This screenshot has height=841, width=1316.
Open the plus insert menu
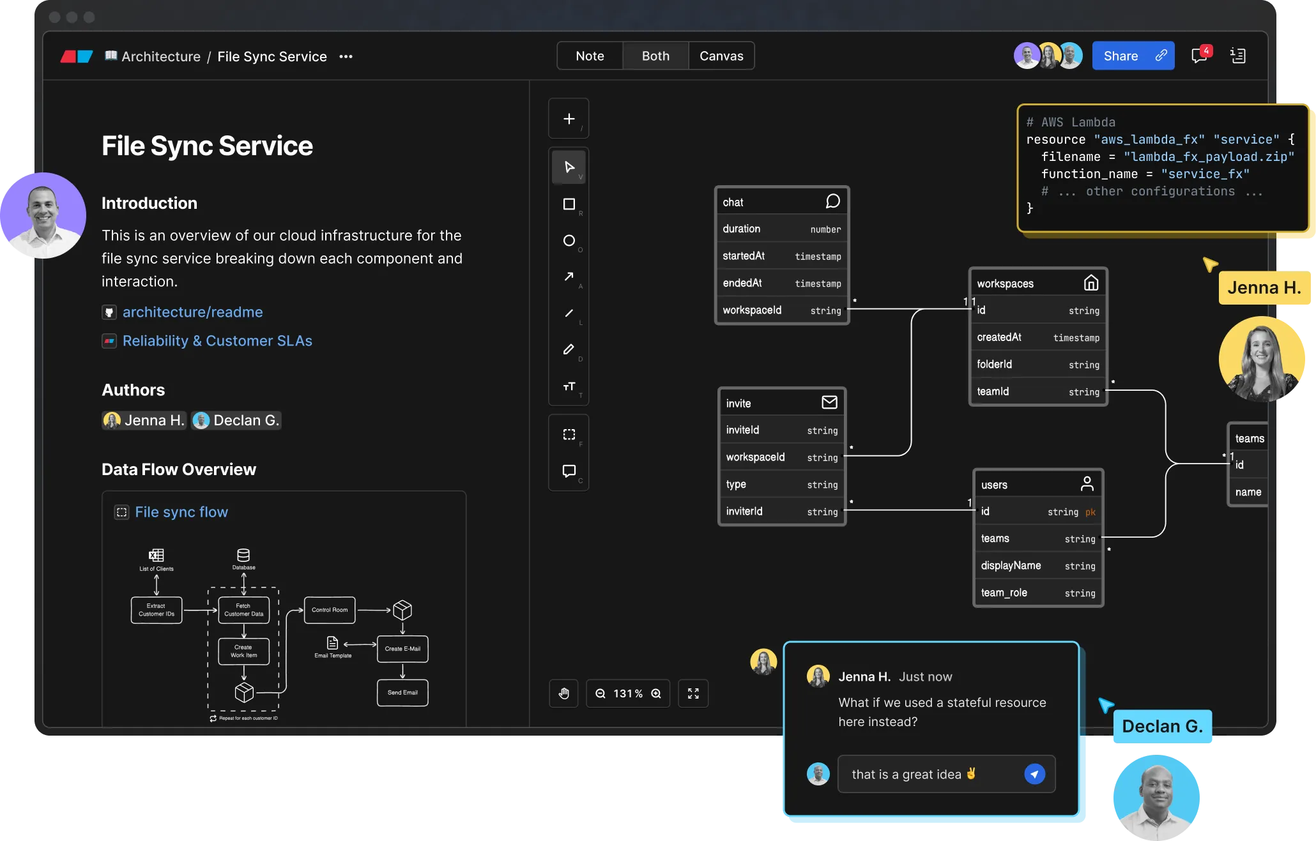(569, 119)
